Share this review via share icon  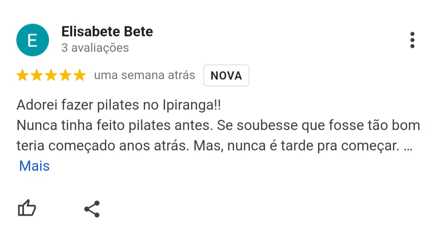92,209
